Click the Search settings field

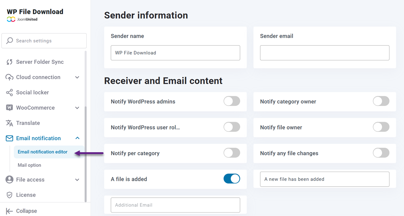(x=44, y=41)
